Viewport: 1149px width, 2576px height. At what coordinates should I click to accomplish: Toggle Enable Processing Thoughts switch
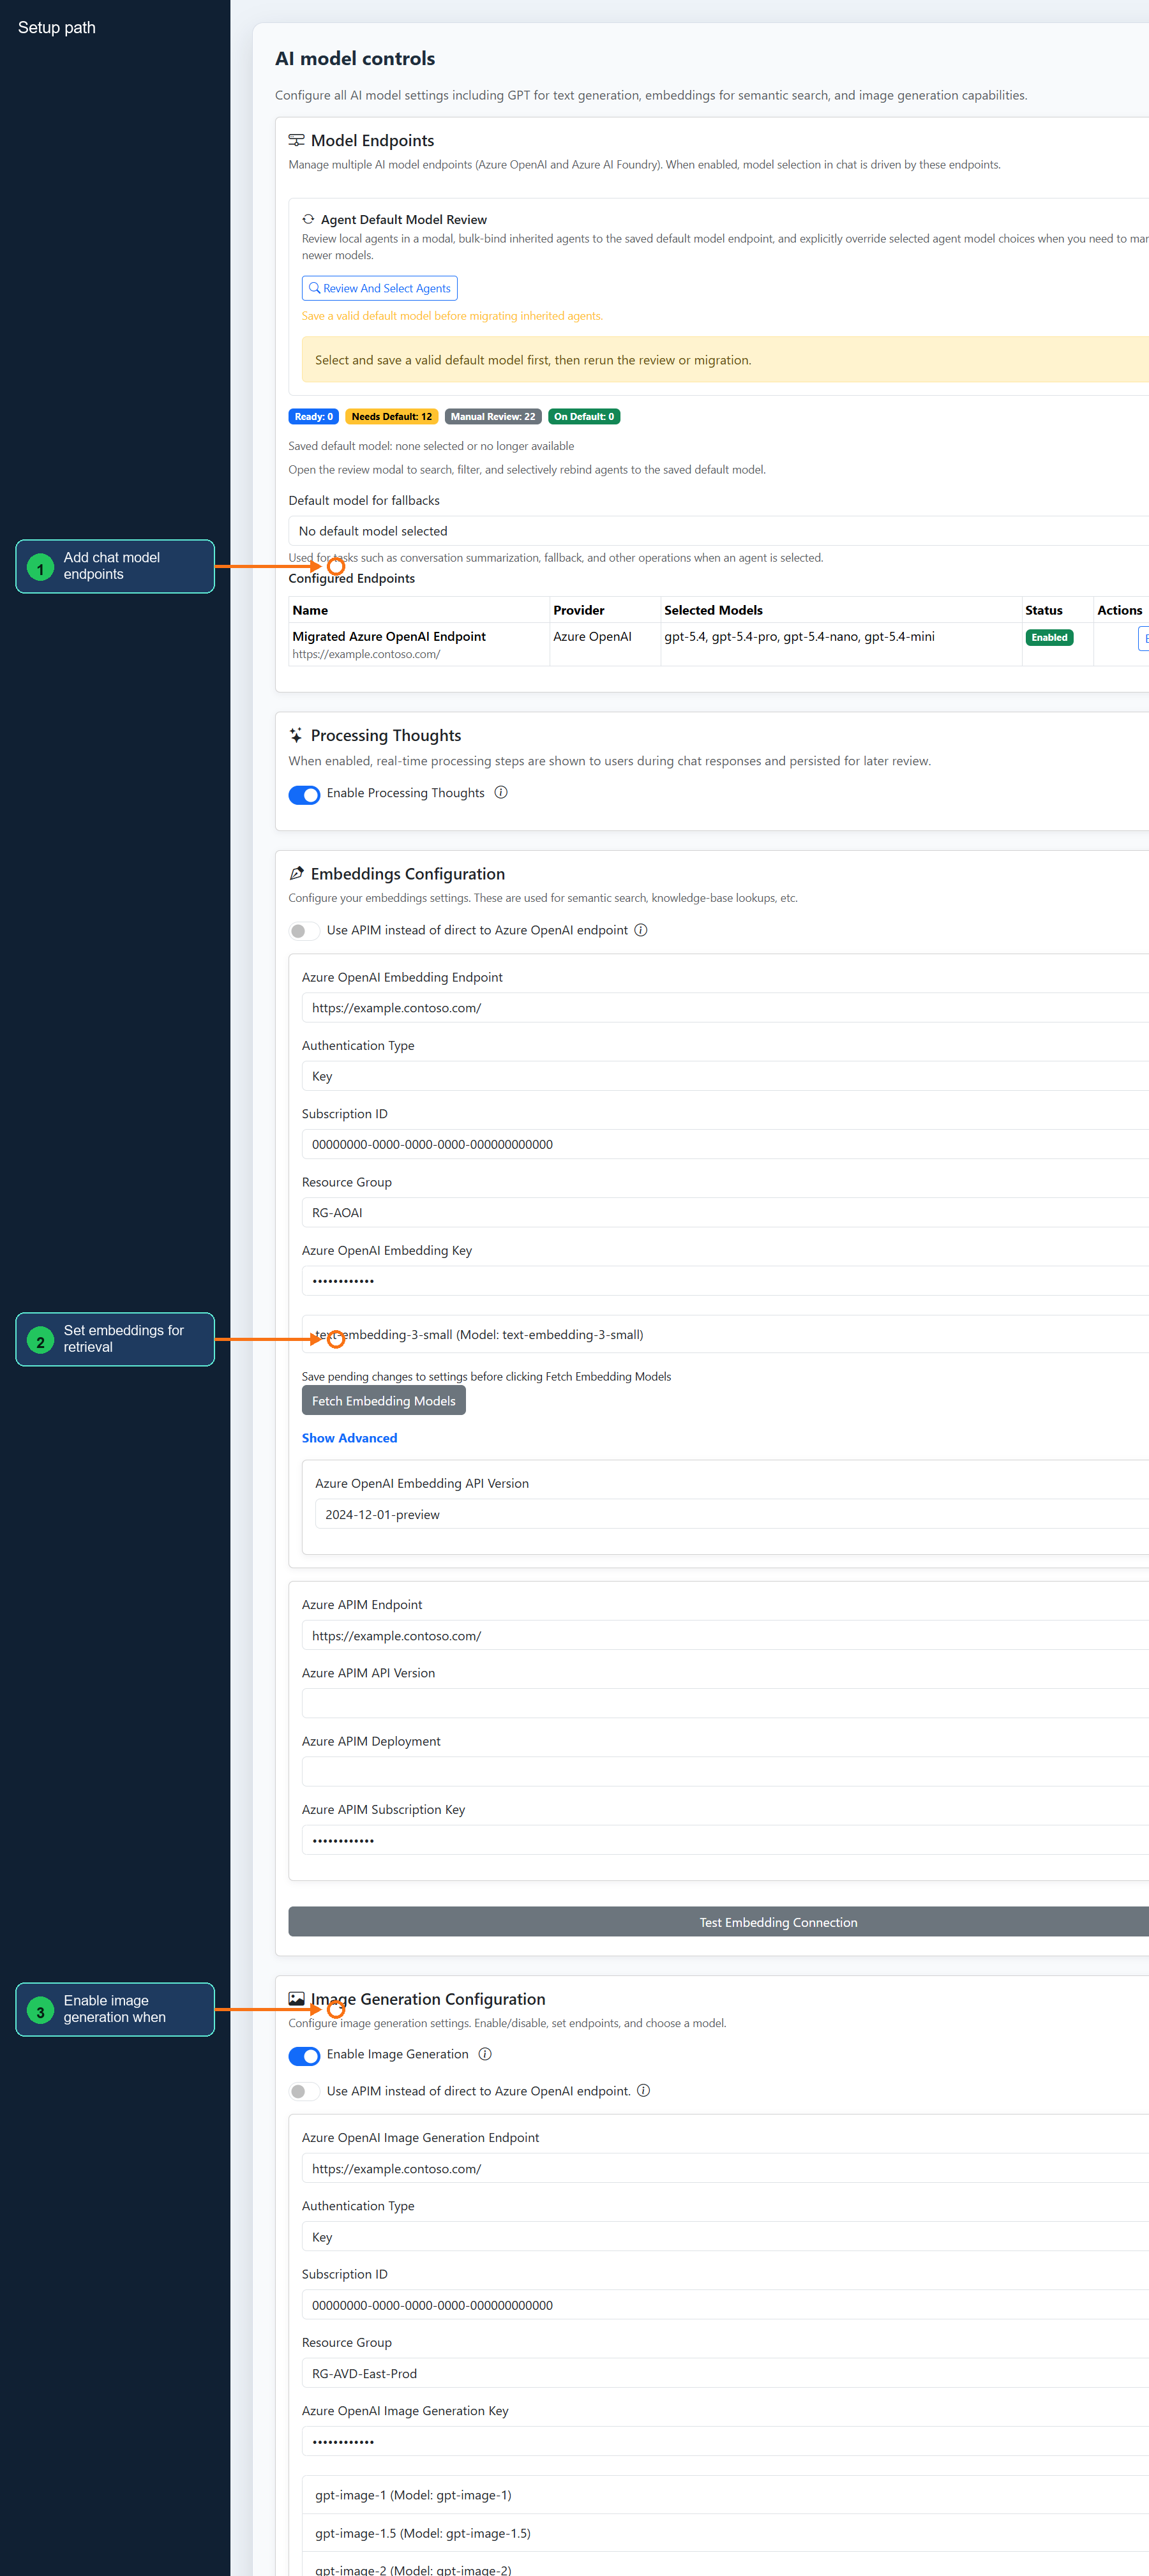coord(304,794)
